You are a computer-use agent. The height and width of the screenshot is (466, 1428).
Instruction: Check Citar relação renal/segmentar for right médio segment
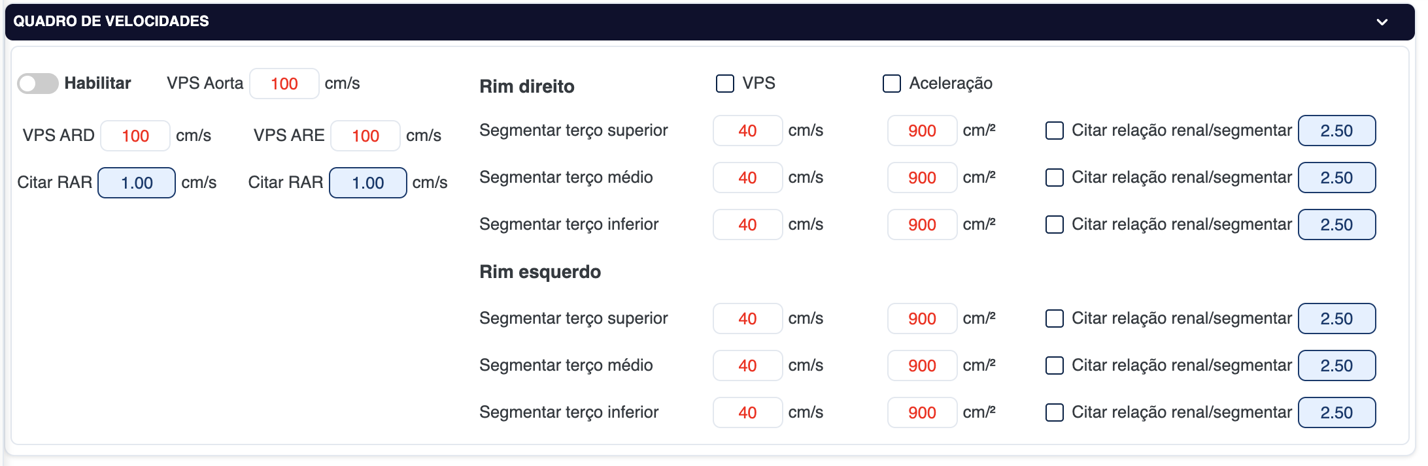click(x=1055, y=178)
